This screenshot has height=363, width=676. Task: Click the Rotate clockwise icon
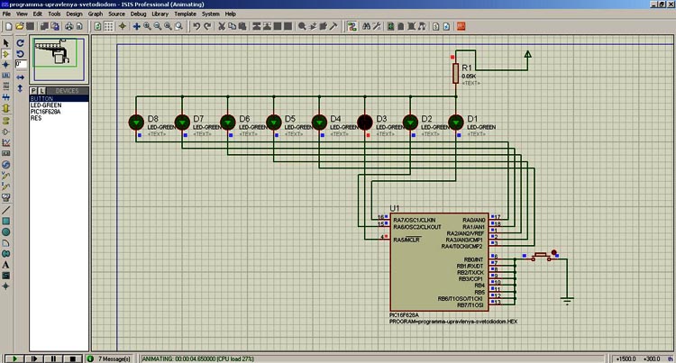tap(20, 42)
